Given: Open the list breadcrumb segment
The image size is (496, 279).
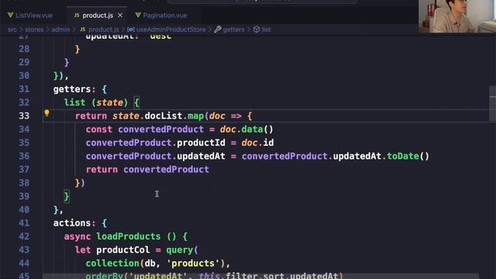Looking at the screenshot, I should [x=266, y=29].
